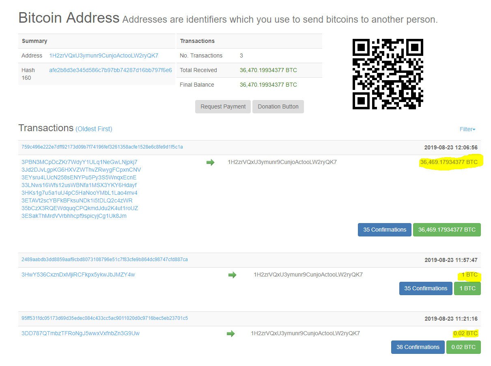Open sender address 35bCzX3RQEWdquqCPQkmdJdu2K4ut1roUZ
The height and width of the screenshot is (366, 491).
pos(80,208)
